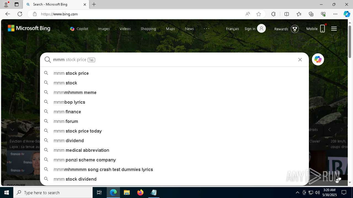The image size is (353, 198).
Task: Open File Explorer from taskbar
Action: click(127, 193)
